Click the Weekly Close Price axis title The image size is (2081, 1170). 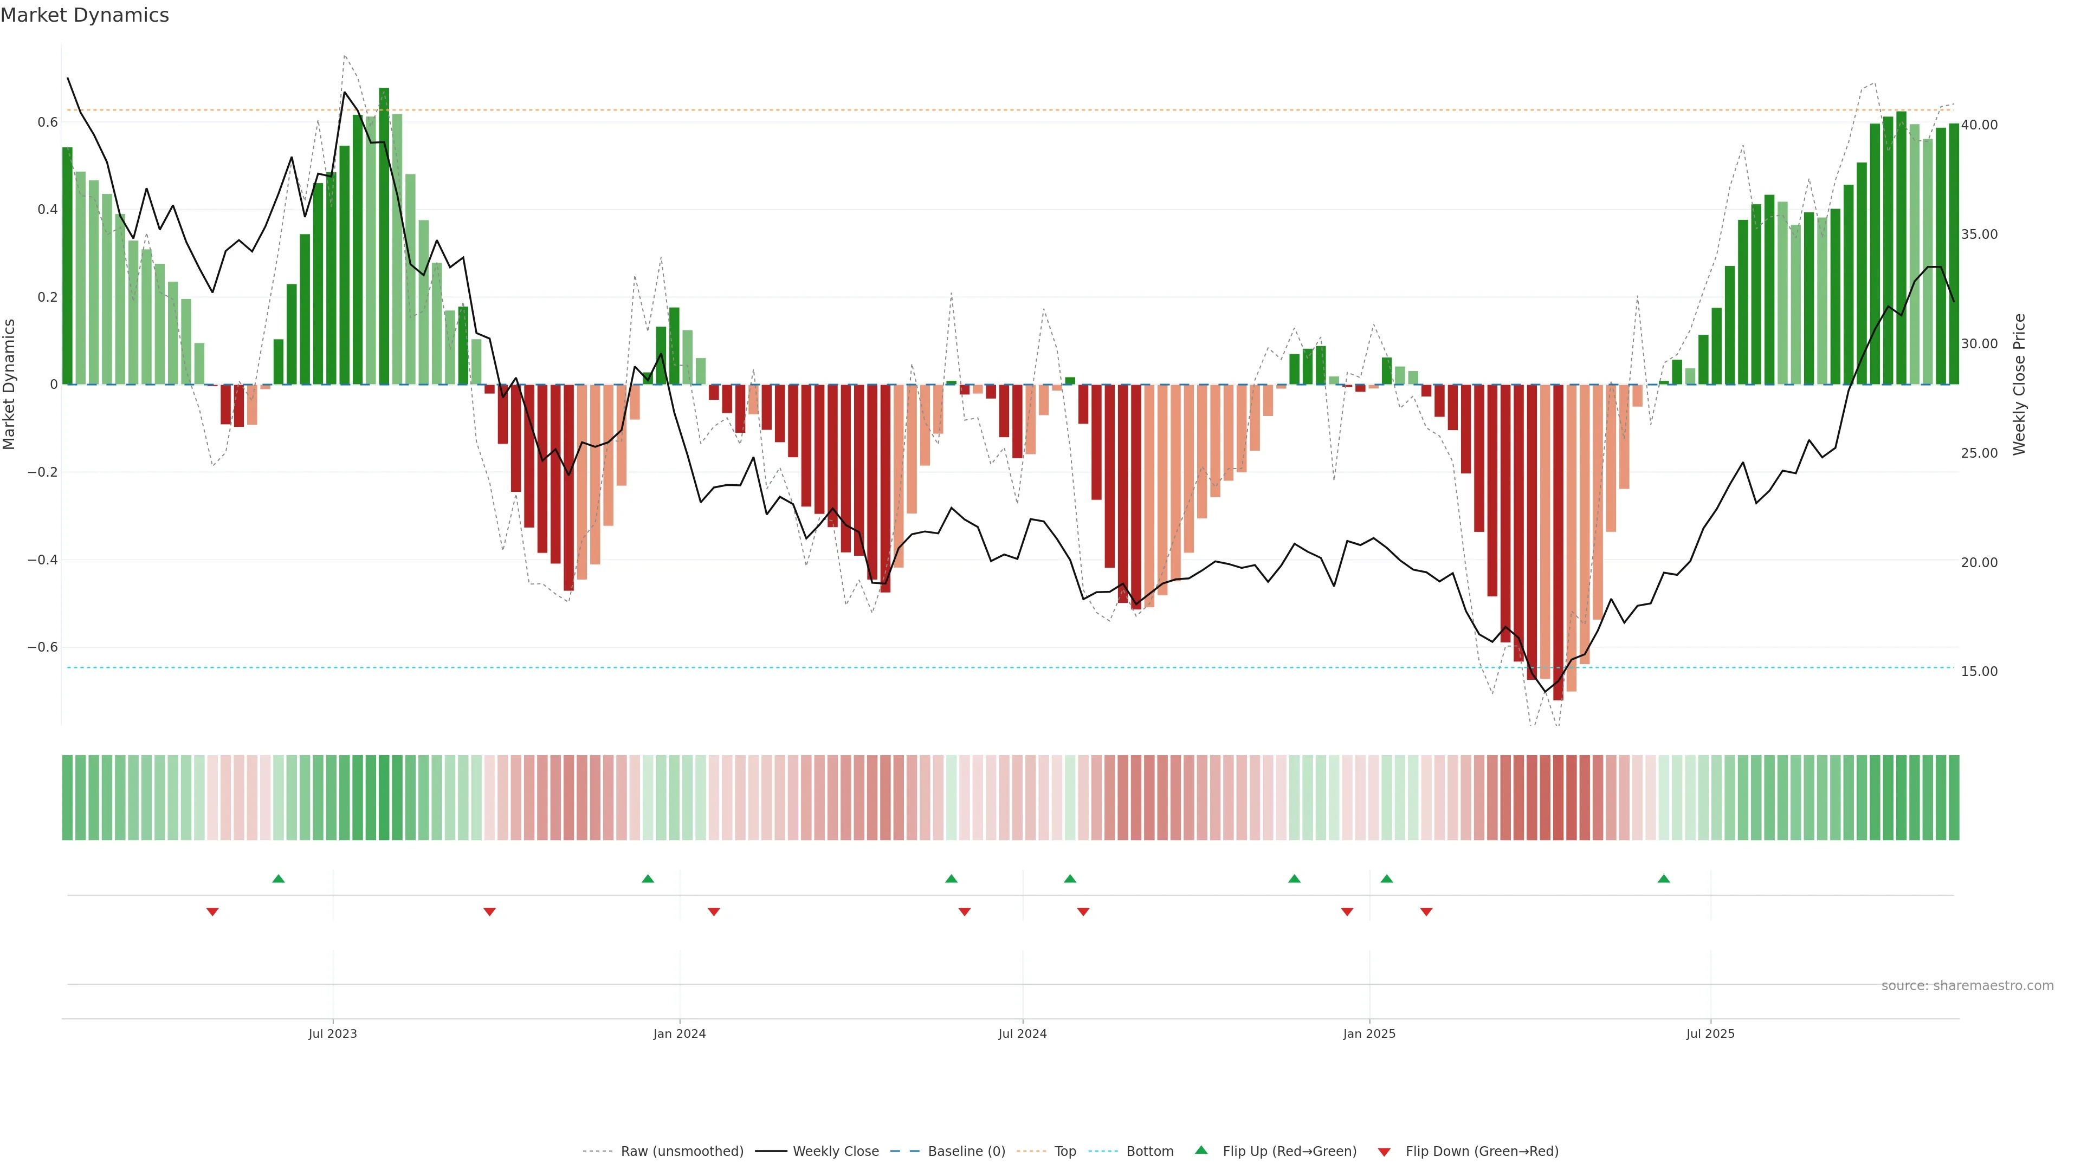(x=2020, y=385)
